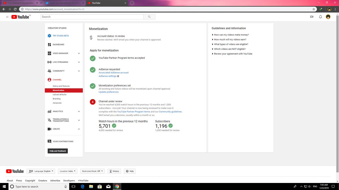Expand 'Review your agreement with YouTube'
Viewport: 339px width, 190px height.
tap(232, 54)
